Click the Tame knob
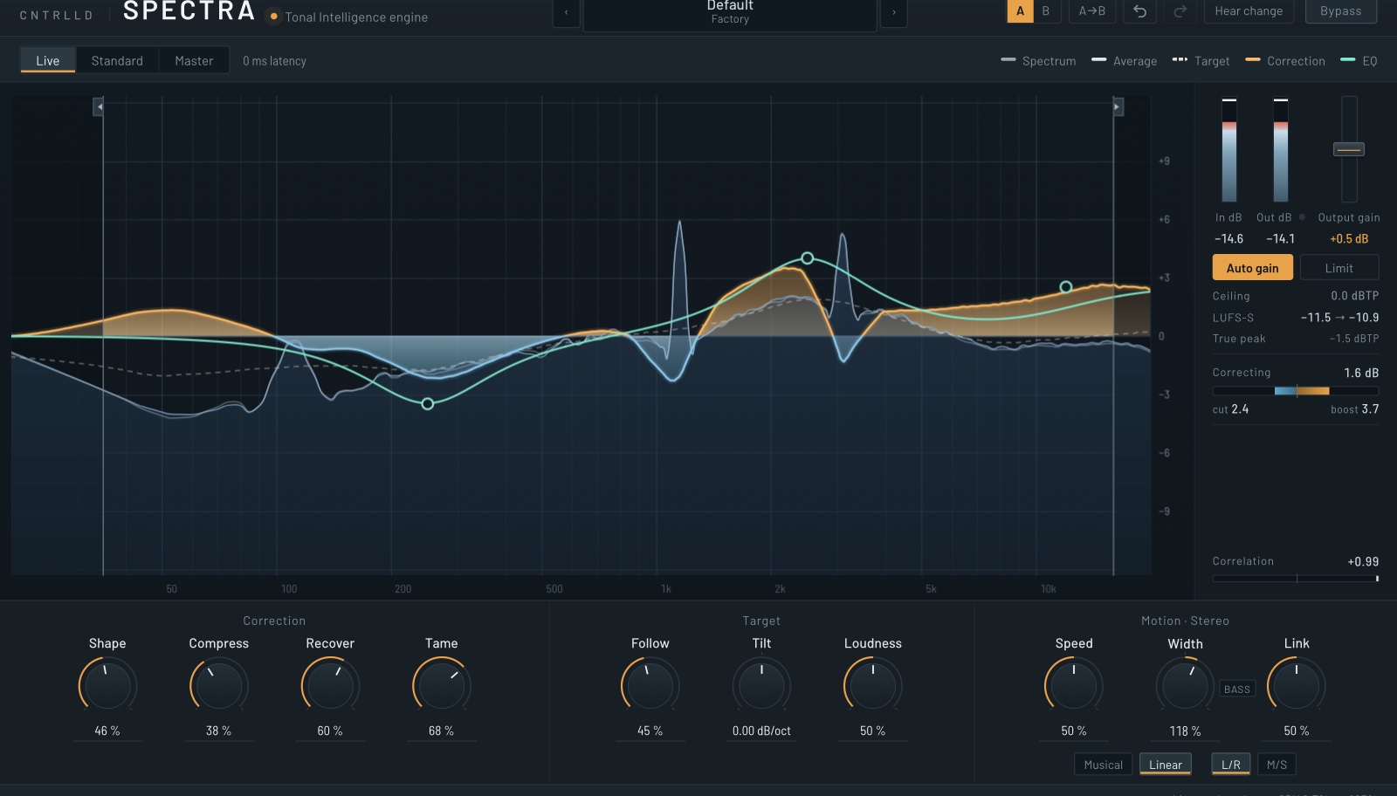1397x796 pixels. [441, 685]
